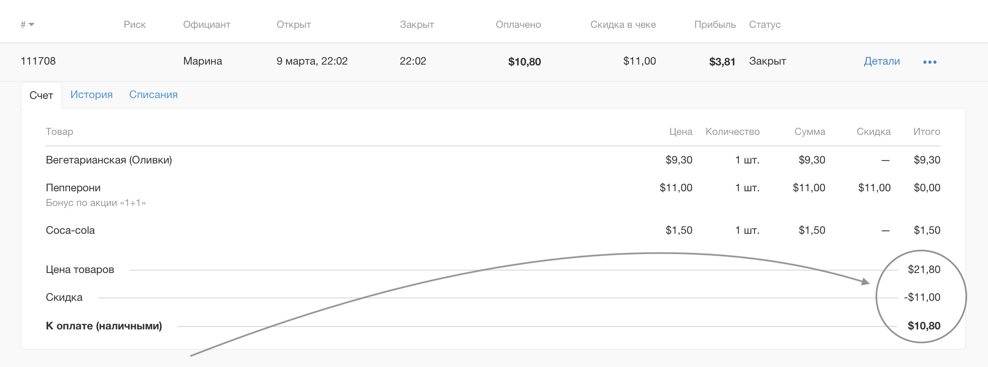This screenshot has height=367, width=988.
Task: Click the Риск column header
Action: point(135,25)
